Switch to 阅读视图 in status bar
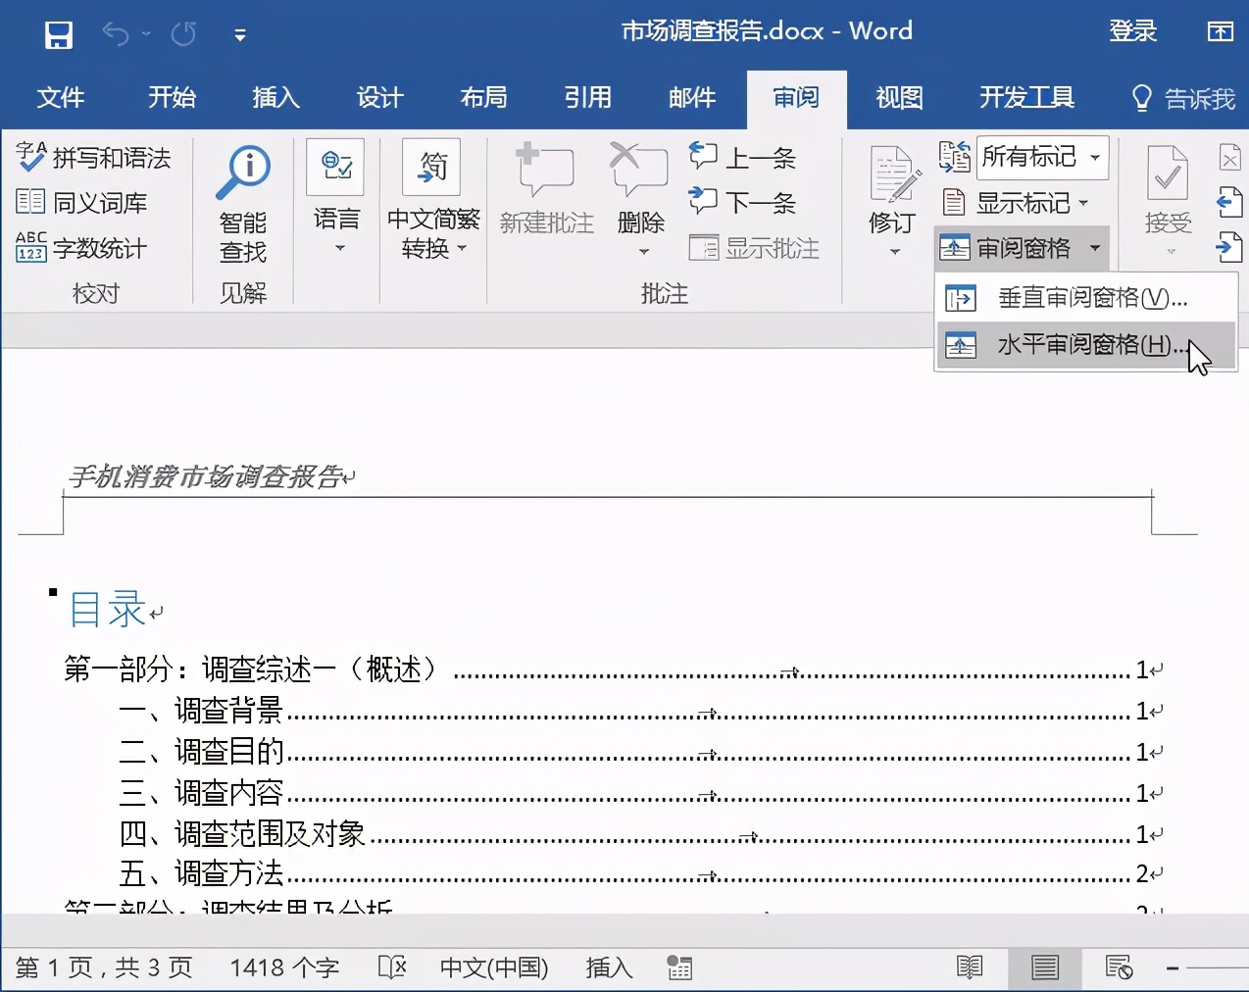1249x992 pixels. click(x=969, y=967)
